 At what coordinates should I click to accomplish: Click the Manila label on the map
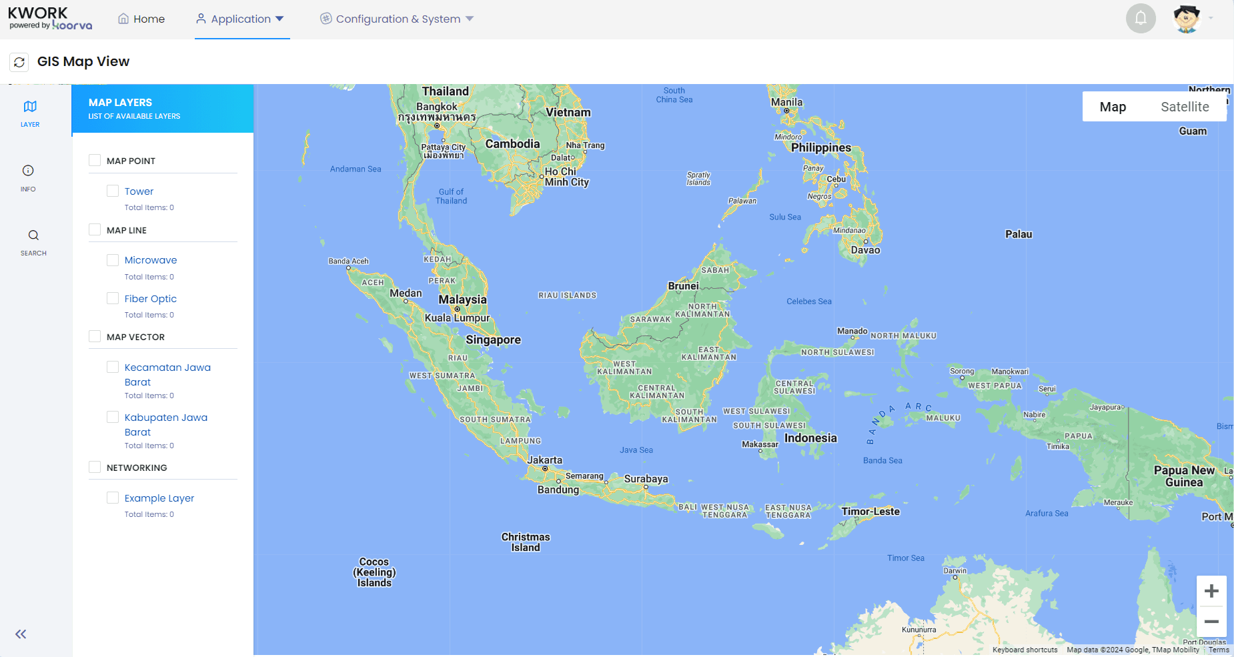787,102
